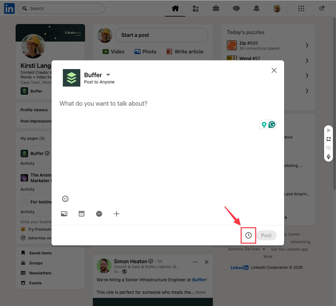Follow the Buffer link in post
The image size is (336, 306).
(199, 280)
